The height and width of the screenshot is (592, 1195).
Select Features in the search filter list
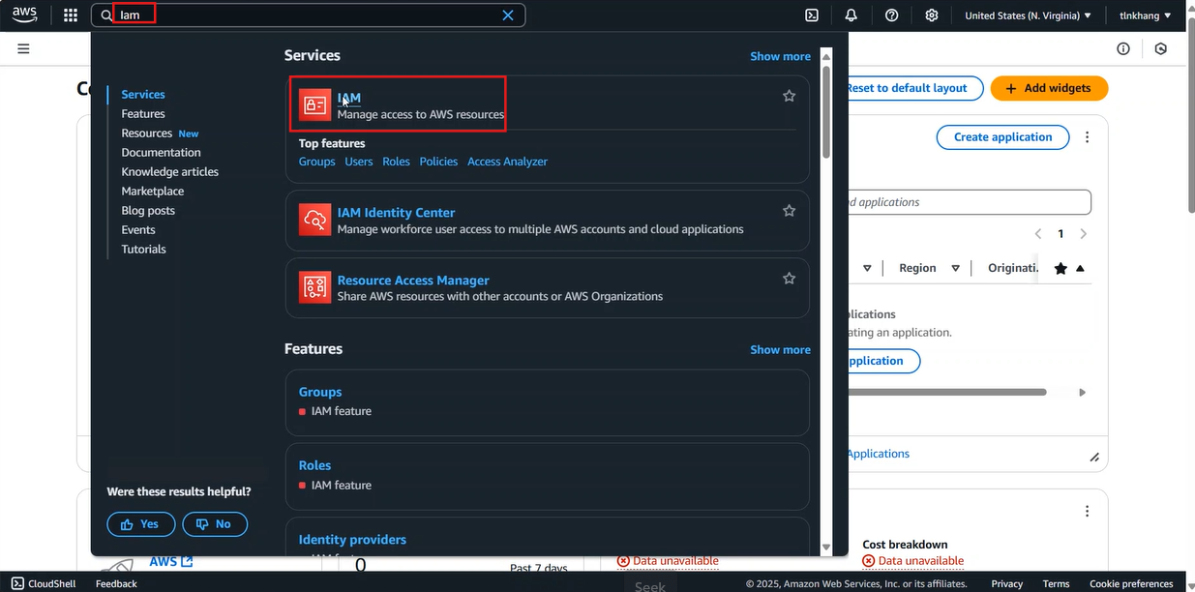(143, 114)
